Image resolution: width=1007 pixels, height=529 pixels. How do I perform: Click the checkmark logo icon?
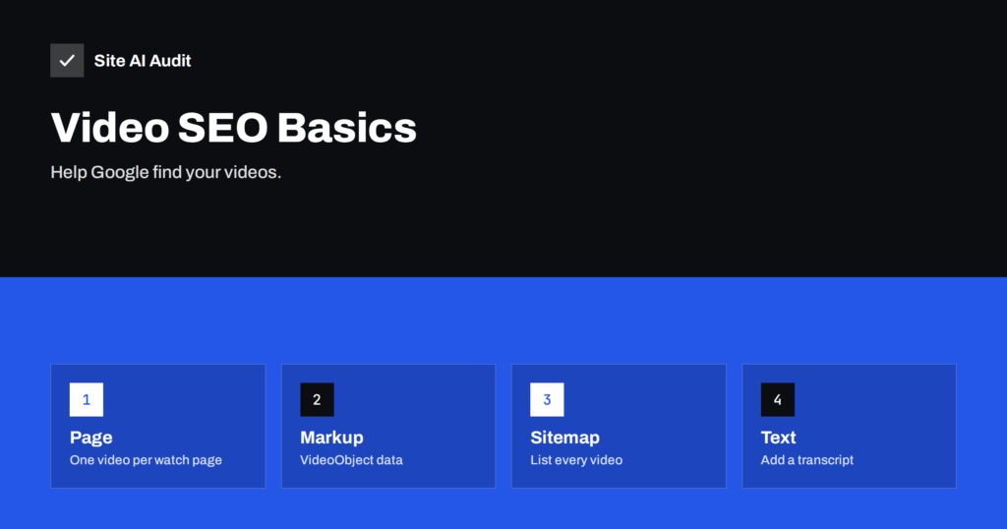(67, 60)
